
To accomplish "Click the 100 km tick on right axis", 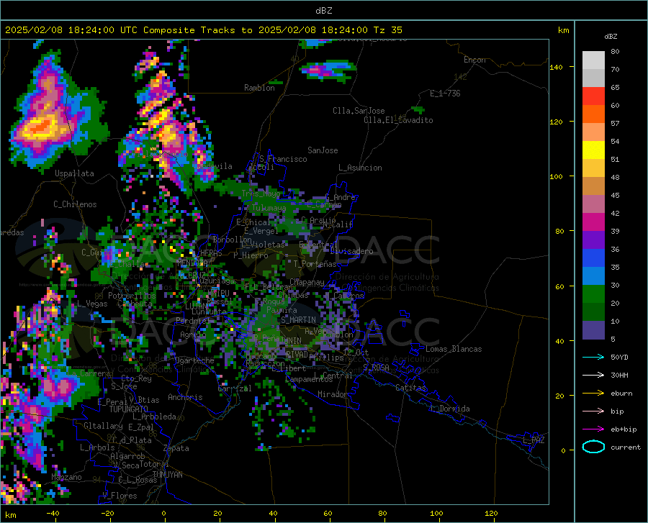I will (556, 177).
